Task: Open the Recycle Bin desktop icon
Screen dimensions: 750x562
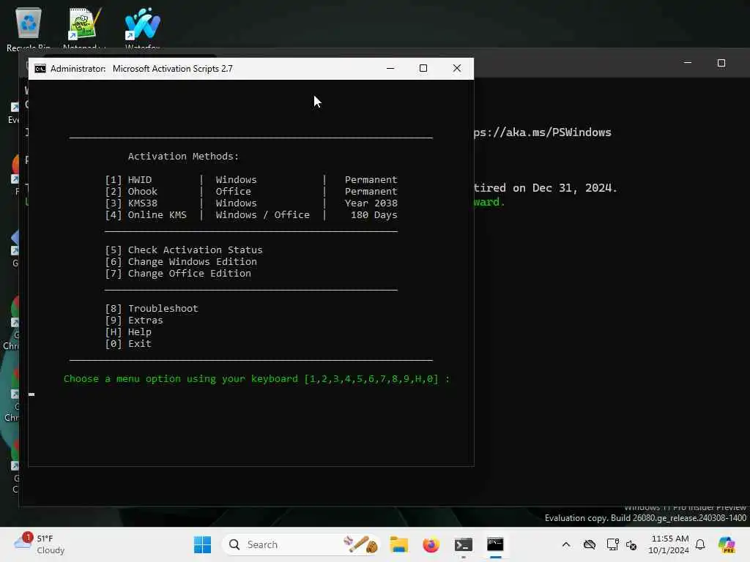Action: 29,27
